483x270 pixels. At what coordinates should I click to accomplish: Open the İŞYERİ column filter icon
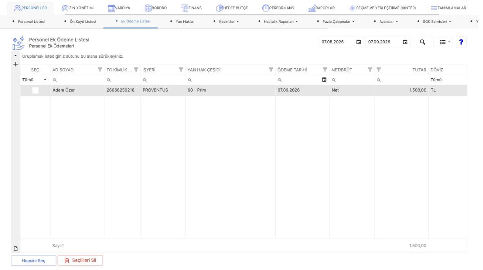[x=181, y=69]
